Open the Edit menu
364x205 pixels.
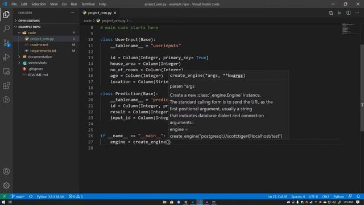coord(24,4)
